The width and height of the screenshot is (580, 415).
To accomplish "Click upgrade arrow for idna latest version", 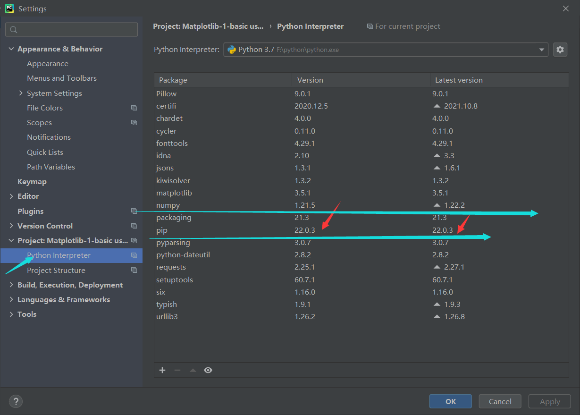I will pos(437,156).
